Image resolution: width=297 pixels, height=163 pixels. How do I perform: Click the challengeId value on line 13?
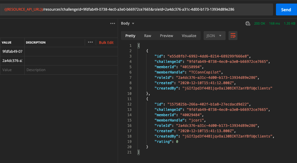click(227, 110)
